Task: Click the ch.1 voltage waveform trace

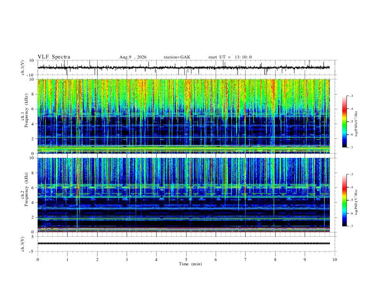Action: [184, 68]
